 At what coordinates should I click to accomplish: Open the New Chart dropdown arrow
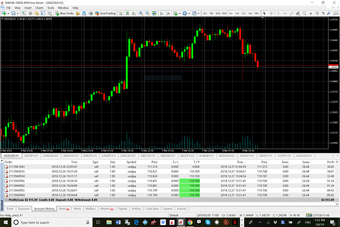point(8,14)
